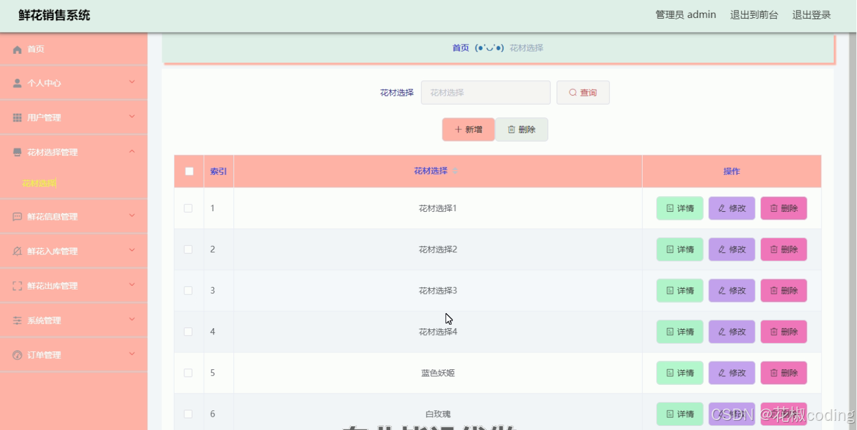Screen dimensions: 857x430
Task: Click the 首页 breadcrumb link
Action: 461,48
